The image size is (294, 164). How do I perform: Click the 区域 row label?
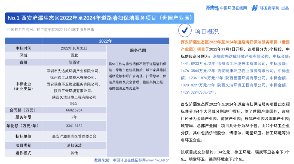click(x=23, y=55)
